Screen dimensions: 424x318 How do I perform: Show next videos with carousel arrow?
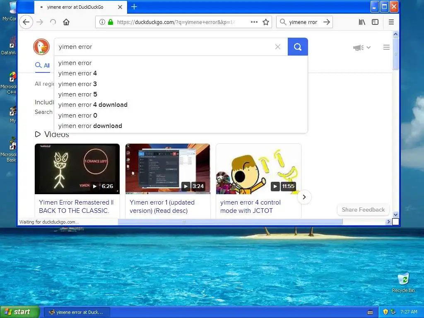click(304, 197)
